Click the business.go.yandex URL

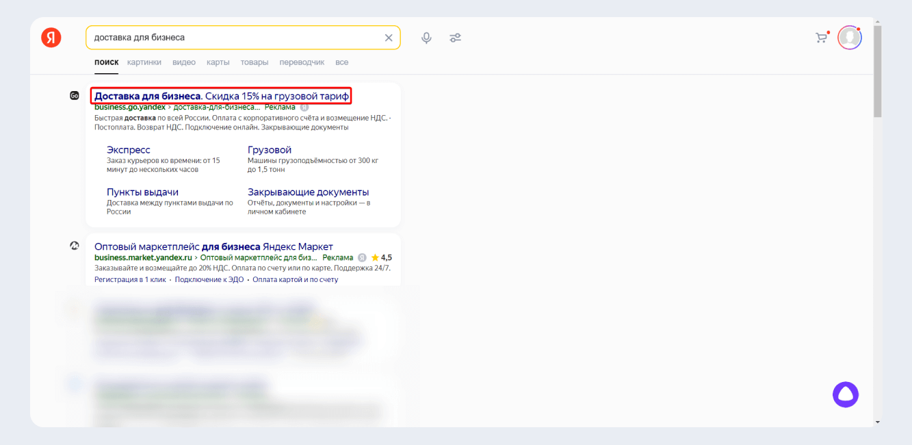[130, 107]
